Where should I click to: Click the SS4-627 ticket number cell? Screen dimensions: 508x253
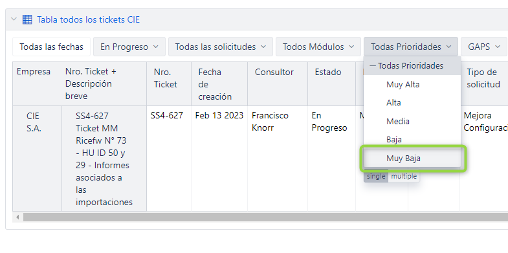coord(166,115)
